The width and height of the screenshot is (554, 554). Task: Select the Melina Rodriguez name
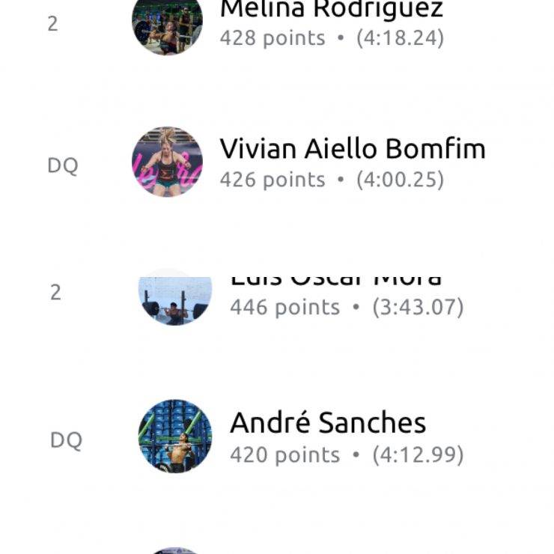(332, 9)
